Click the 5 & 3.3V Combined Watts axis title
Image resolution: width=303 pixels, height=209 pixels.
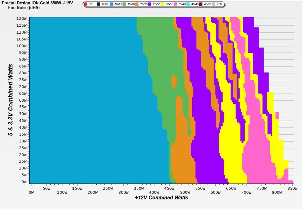point(11,100)
